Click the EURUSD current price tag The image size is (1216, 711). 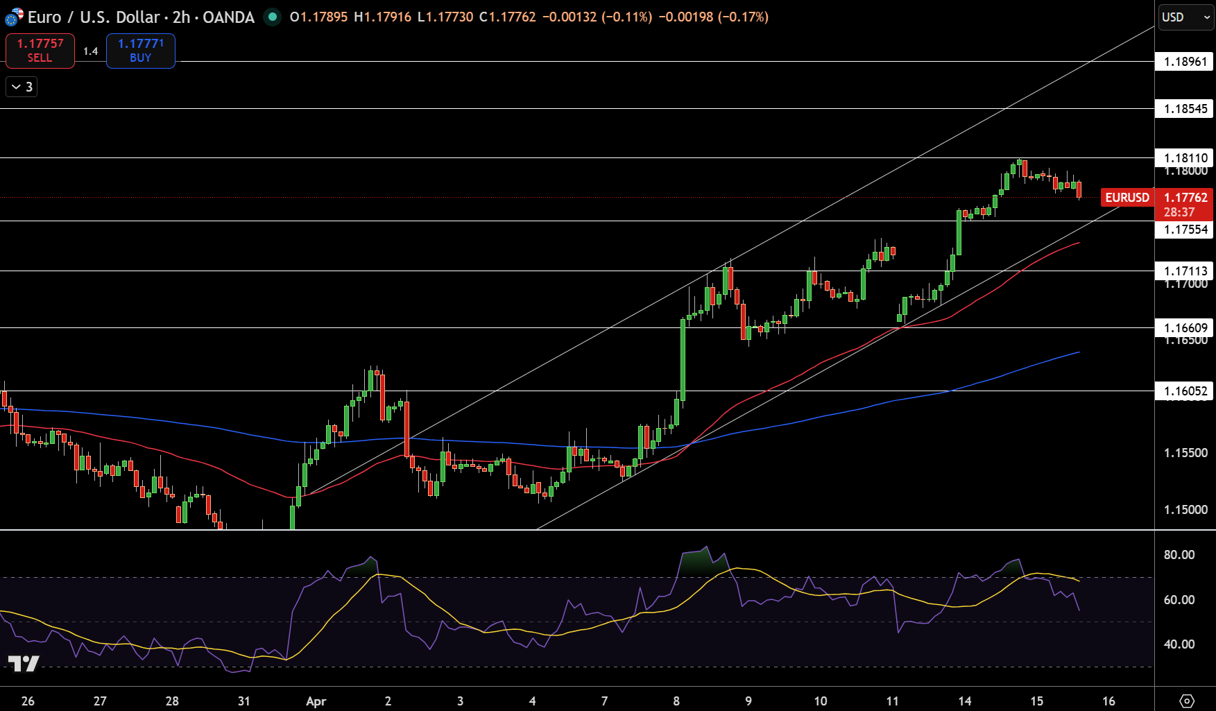coord(1127,198)
